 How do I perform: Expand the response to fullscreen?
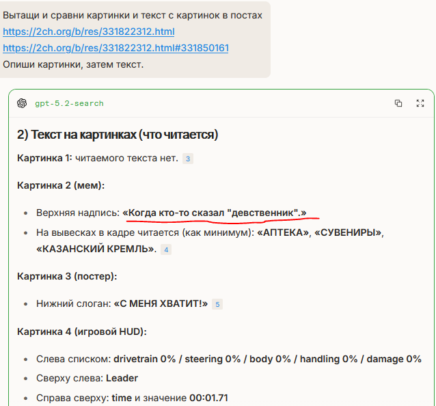420,103
